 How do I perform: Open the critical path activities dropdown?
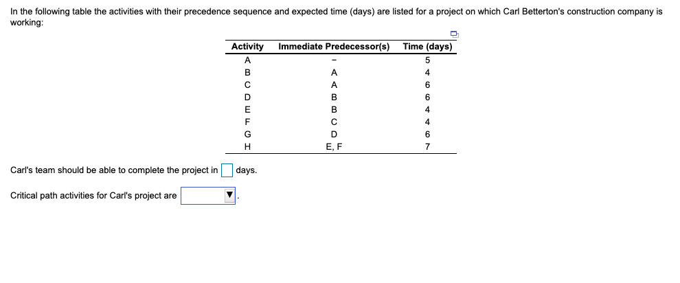click(208, 196)
